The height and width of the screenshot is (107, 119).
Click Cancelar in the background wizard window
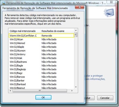pyautogui.click(x=105, y=98)
